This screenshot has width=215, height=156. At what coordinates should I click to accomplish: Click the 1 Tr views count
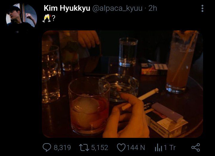[x=170, y=148]
